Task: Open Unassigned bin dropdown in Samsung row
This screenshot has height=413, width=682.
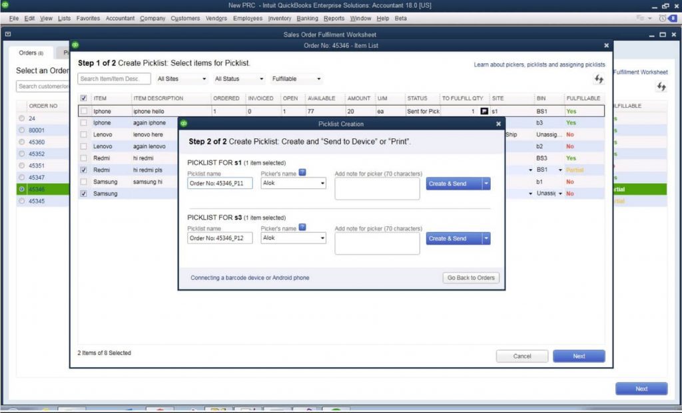Action: (560, 194)
